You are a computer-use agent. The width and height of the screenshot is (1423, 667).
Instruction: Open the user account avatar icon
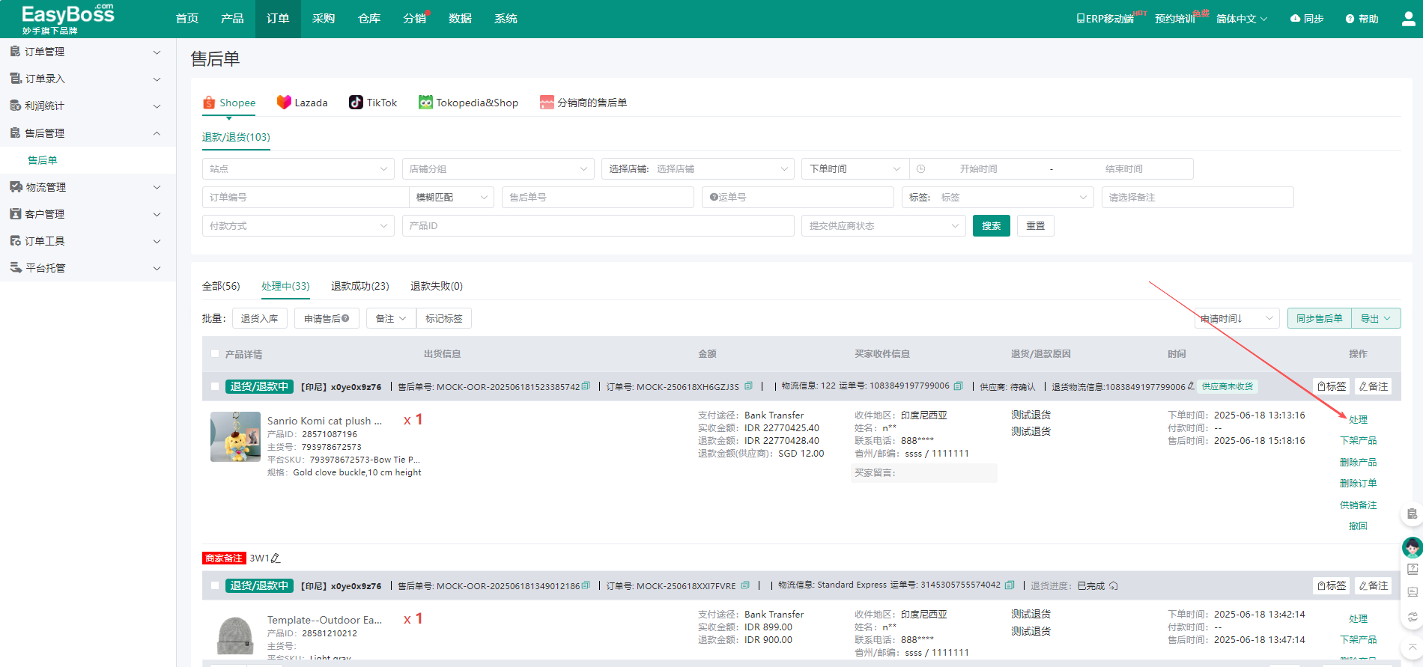[1409, 19]
